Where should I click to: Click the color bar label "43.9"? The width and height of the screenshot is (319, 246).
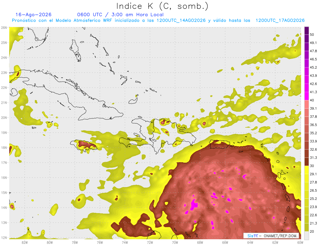click(x=313, y=76)
